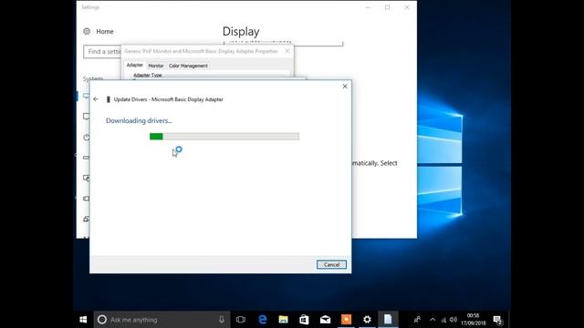Click the driver download progress bar
Viewport: 584px width, 328px height.
click(224, 137)
